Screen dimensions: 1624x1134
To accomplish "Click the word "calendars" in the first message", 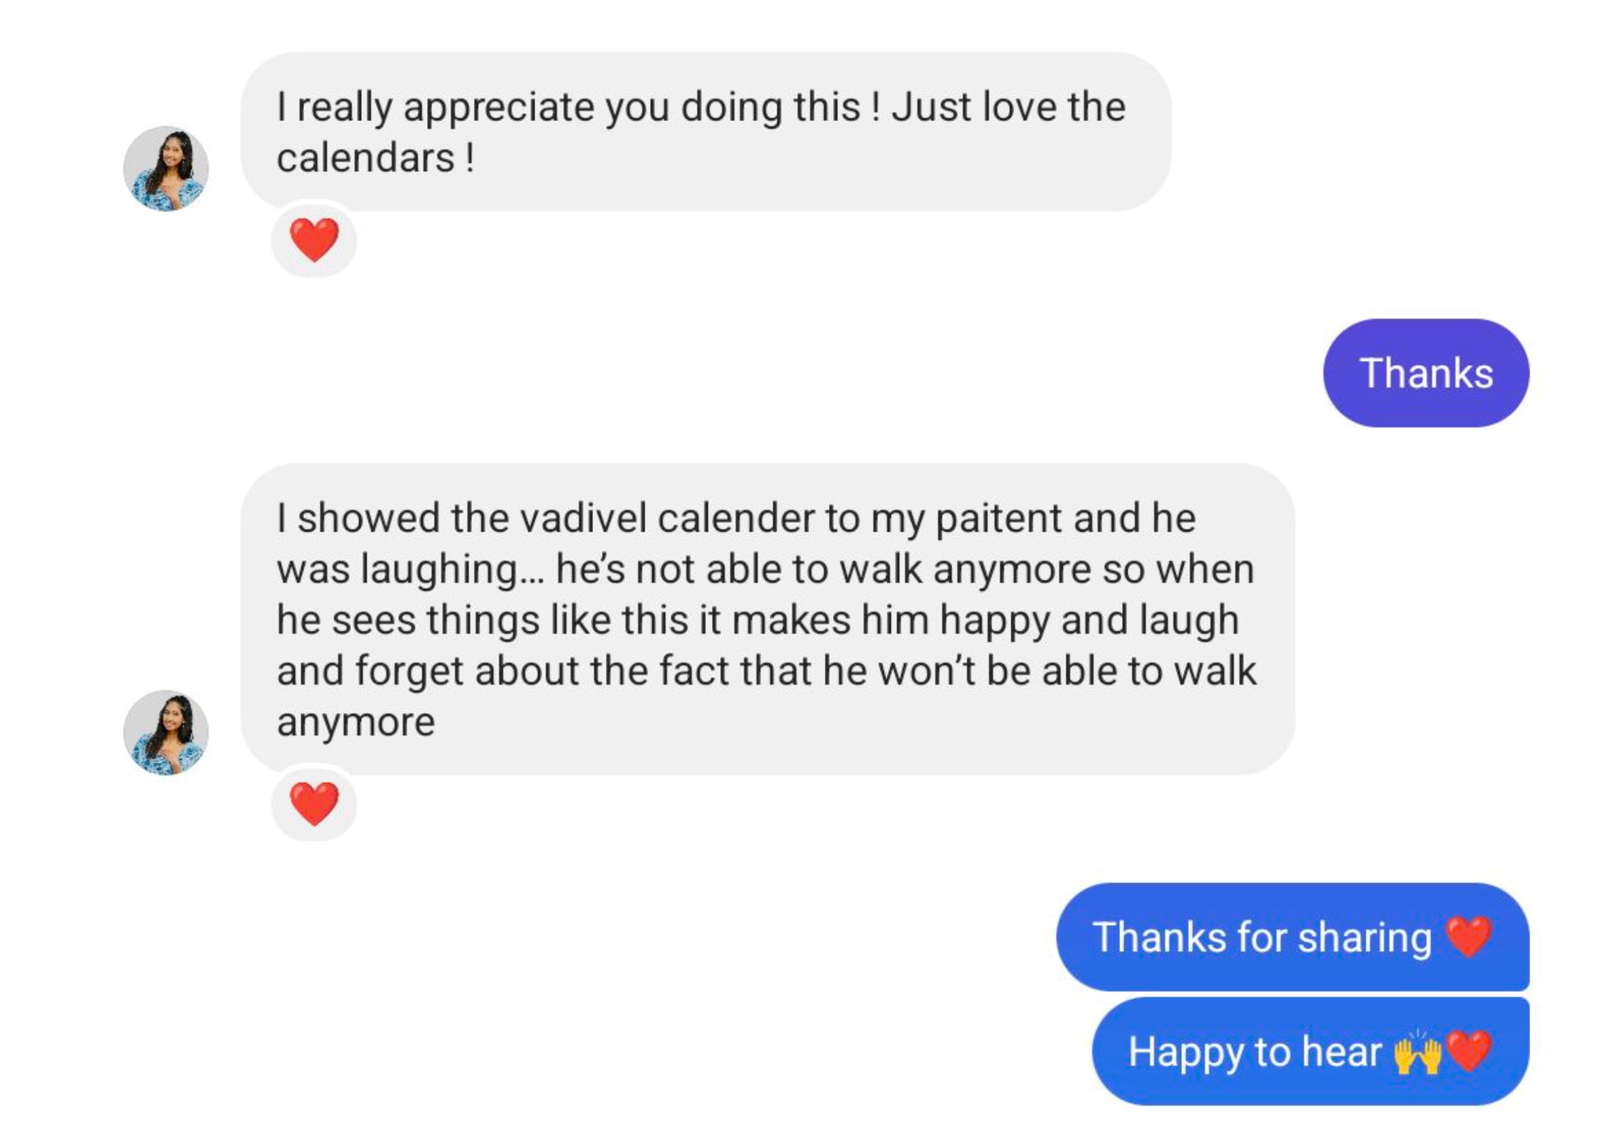I will pos(365,158).
